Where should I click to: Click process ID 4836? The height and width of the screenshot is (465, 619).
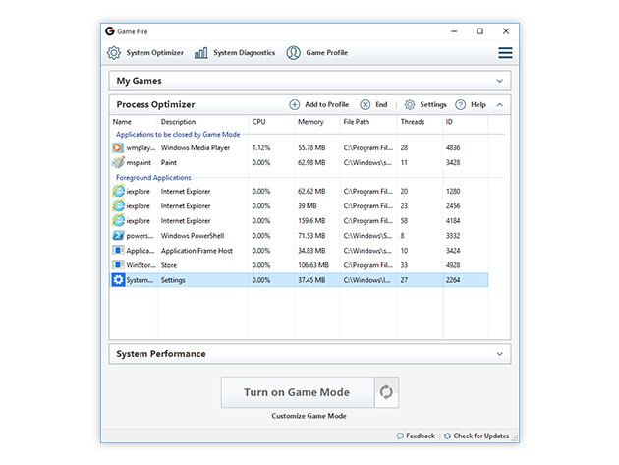coord(453,148)
